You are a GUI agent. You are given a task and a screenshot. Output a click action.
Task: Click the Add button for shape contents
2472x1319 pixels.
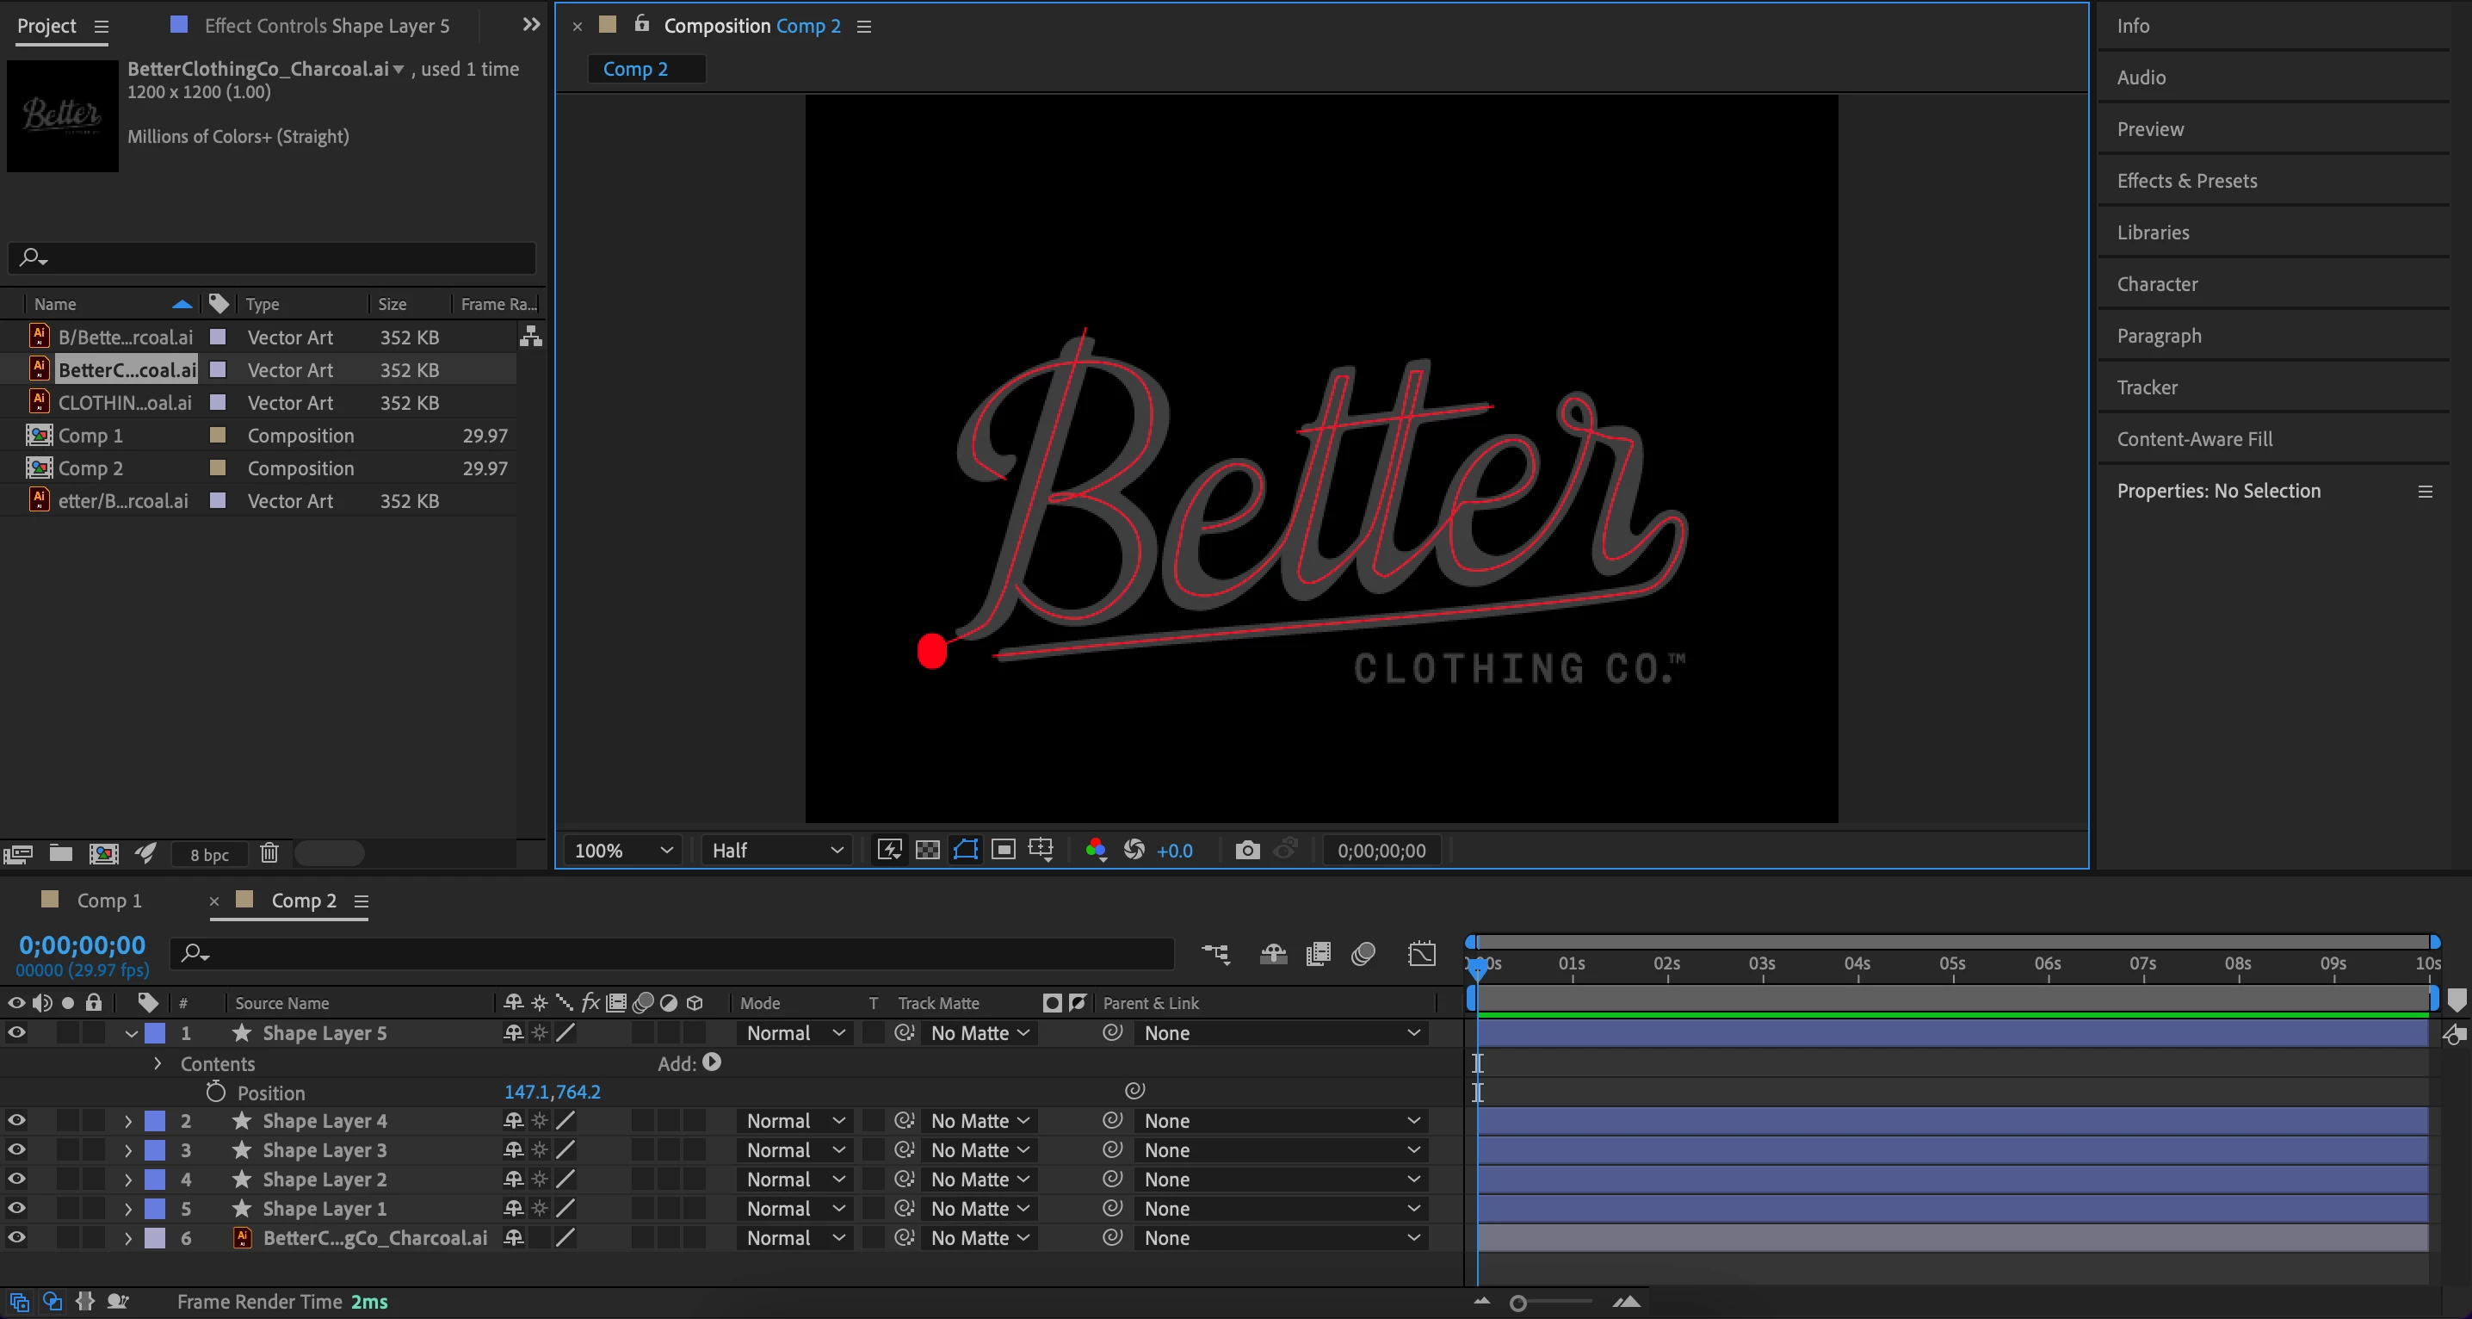[x=712, y=1062]
